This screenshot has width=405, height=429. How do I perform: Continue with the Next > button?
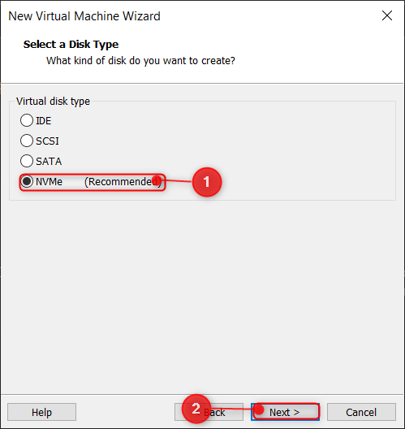(285, 412)
